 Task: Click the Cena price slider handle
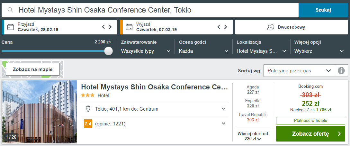tap(109, 51)
